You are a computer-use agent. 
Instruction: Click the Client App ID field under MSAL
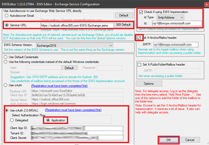pyautogui.click(x=77, y=128)
